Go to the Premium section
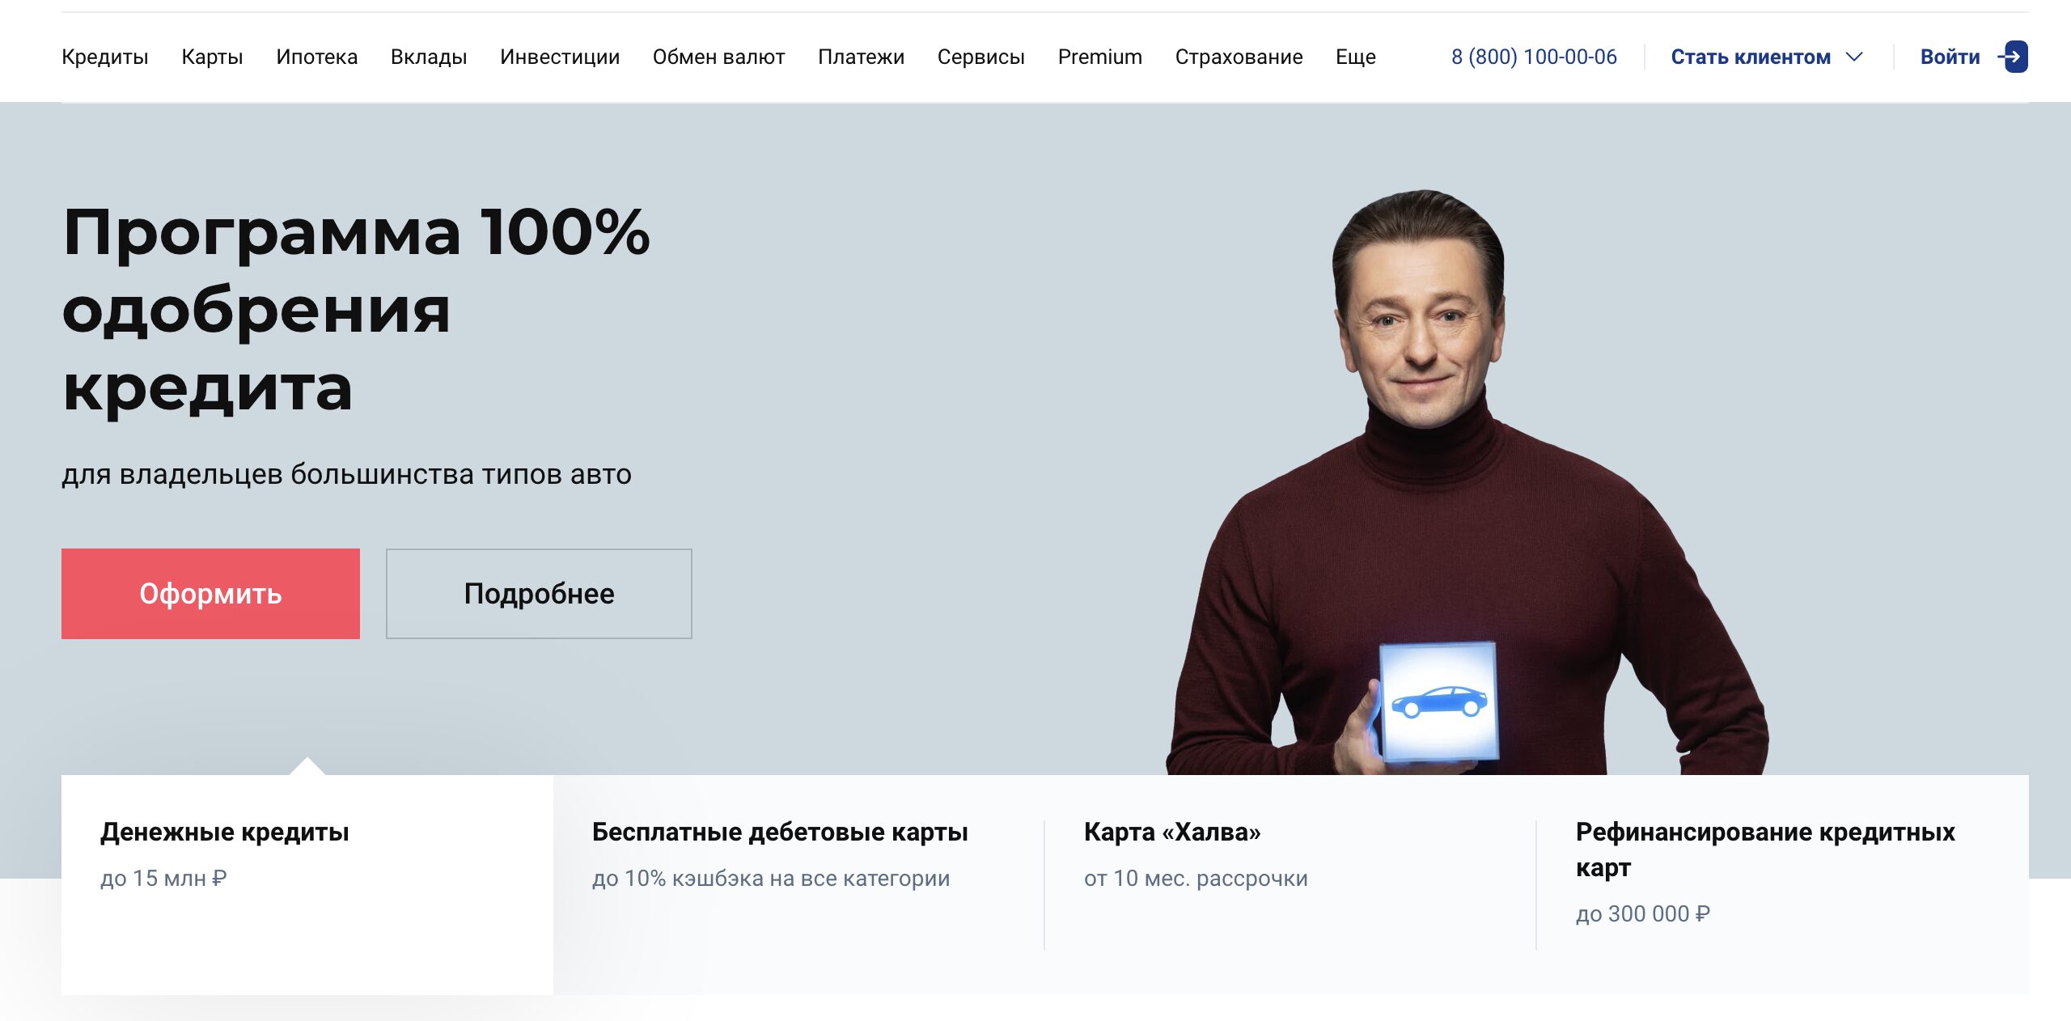This screenshot has height=1021, width=2071. (1099, 57)
